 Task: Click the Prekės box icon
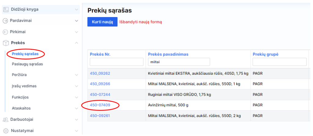tap(5, 43)
